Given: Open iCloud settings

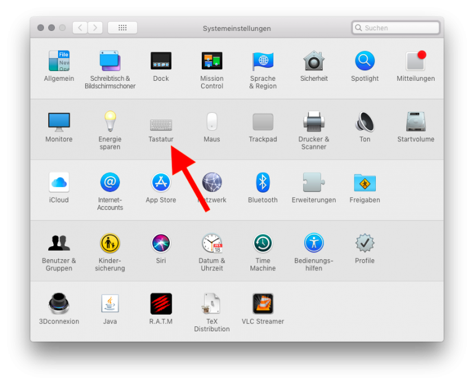Looking at the screenshot, I should [x=59, y=182].
